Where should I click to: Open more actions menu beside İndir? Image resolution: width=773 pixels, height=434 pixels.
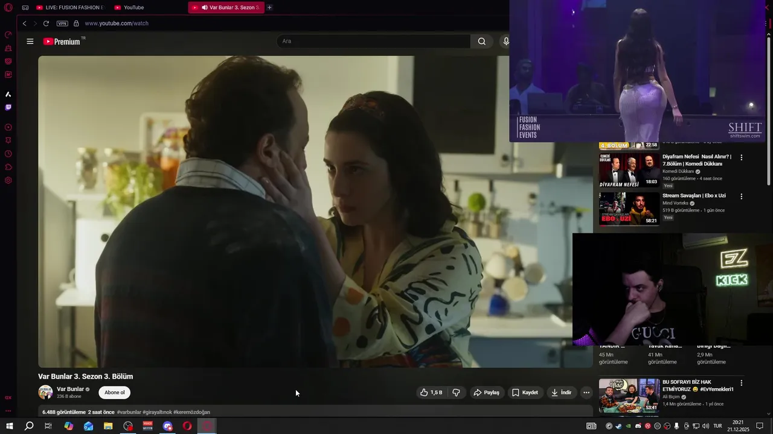(x=586, y=392)
